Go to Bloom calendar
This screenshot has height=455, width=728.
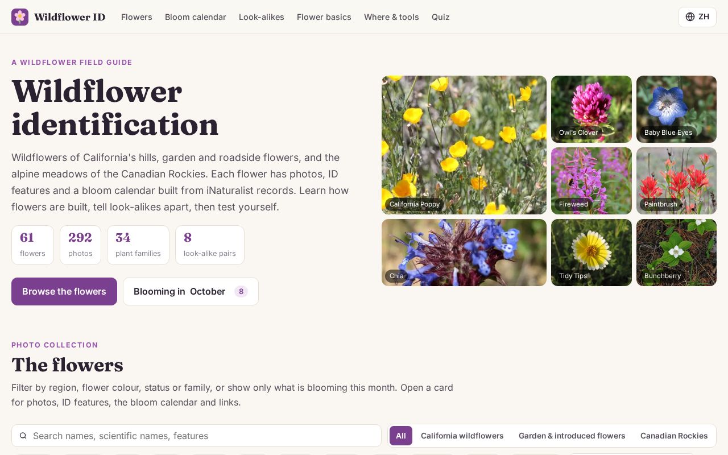point(196,17)
